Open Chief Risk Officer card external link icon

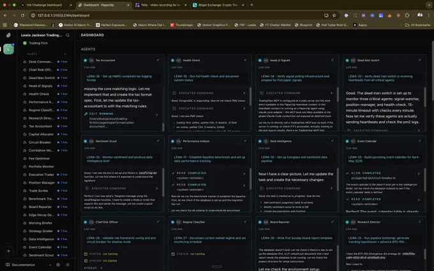point(158,222)
